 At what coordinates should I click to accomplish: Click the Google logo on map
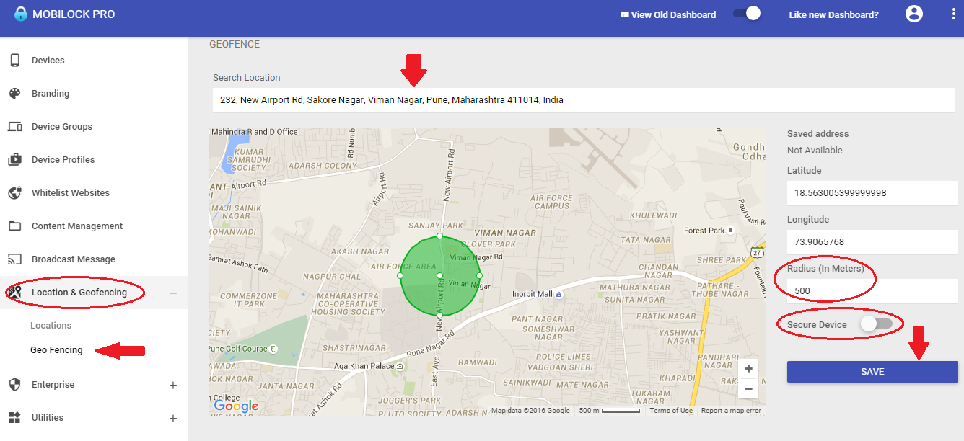coord(236,406)
